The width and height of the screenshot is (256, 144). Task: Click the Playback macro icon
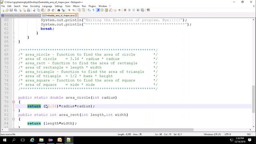(x=134, y=10)
